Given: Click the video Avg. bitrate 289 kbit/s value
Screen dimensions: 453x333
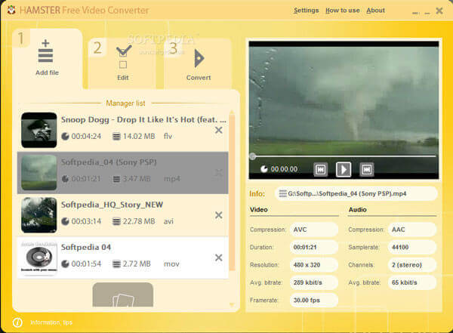Looking at the screenshot, I should coord(314,282).
